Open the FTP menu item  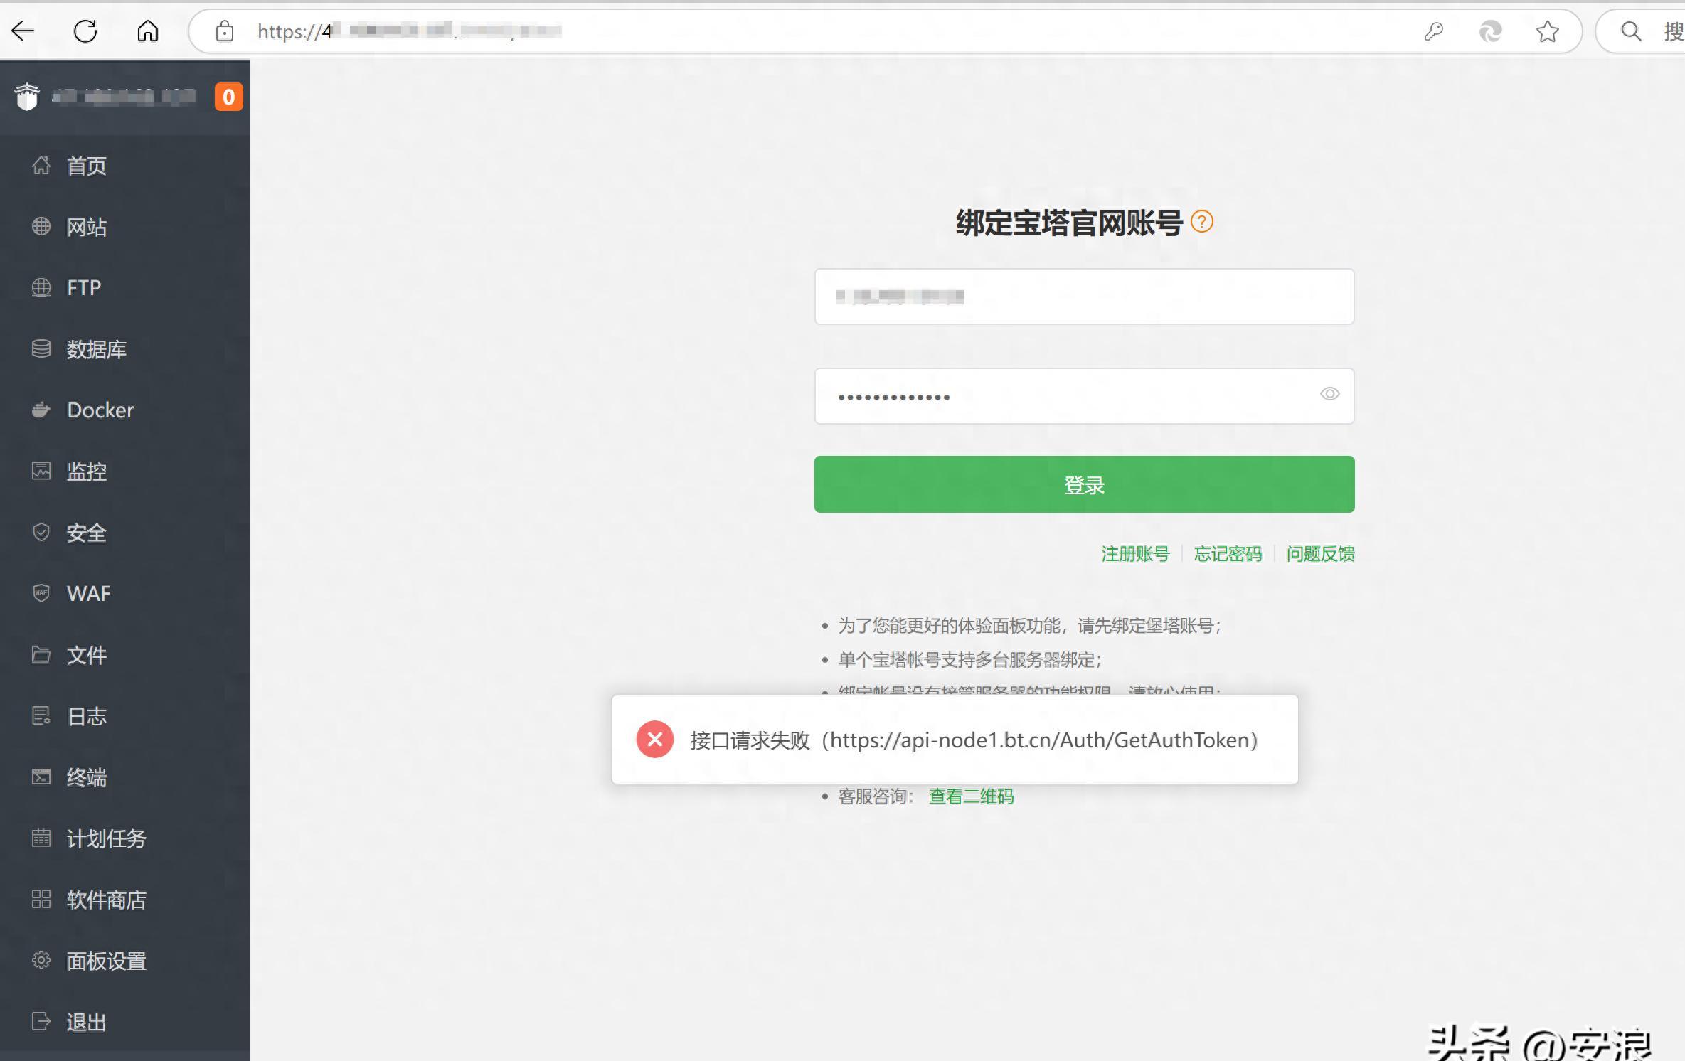pyautogui.click(x=84, y=288)
